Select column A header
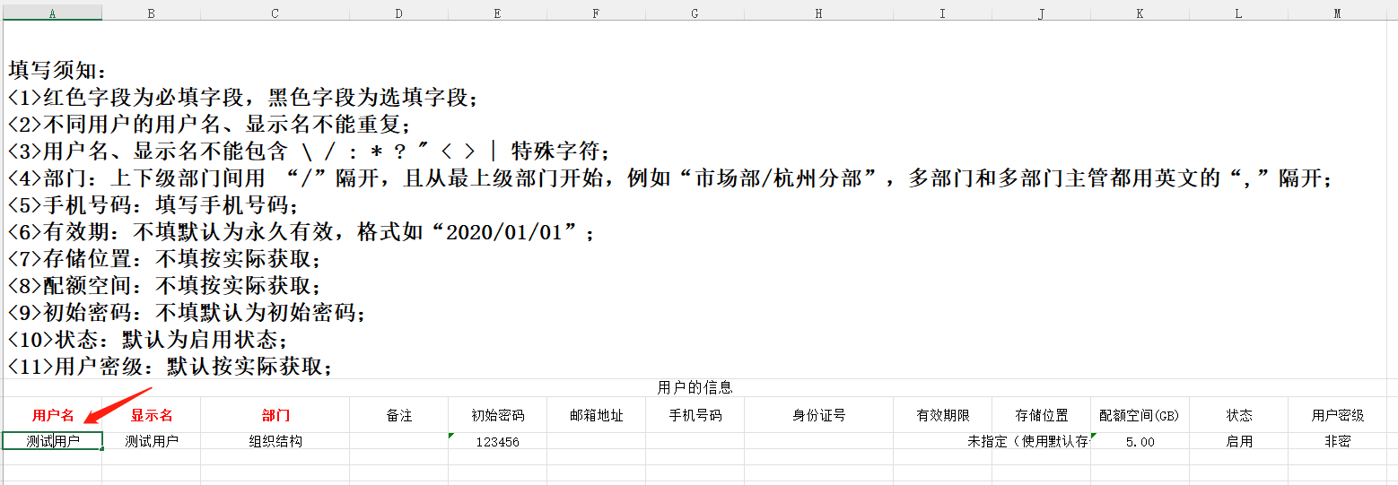This screenshot has height=485, width=1398. (51, 13)
